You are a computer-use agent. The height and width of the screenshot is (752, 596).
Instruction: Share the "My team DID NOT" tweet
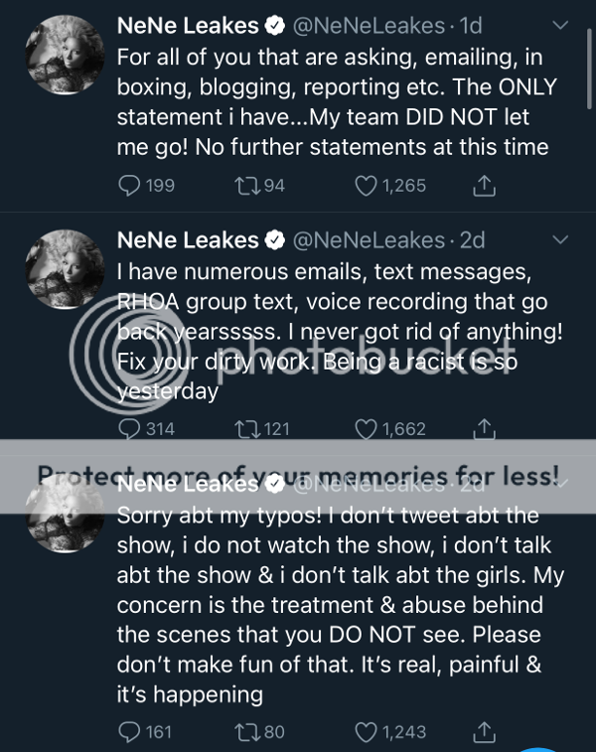point(484,186)
